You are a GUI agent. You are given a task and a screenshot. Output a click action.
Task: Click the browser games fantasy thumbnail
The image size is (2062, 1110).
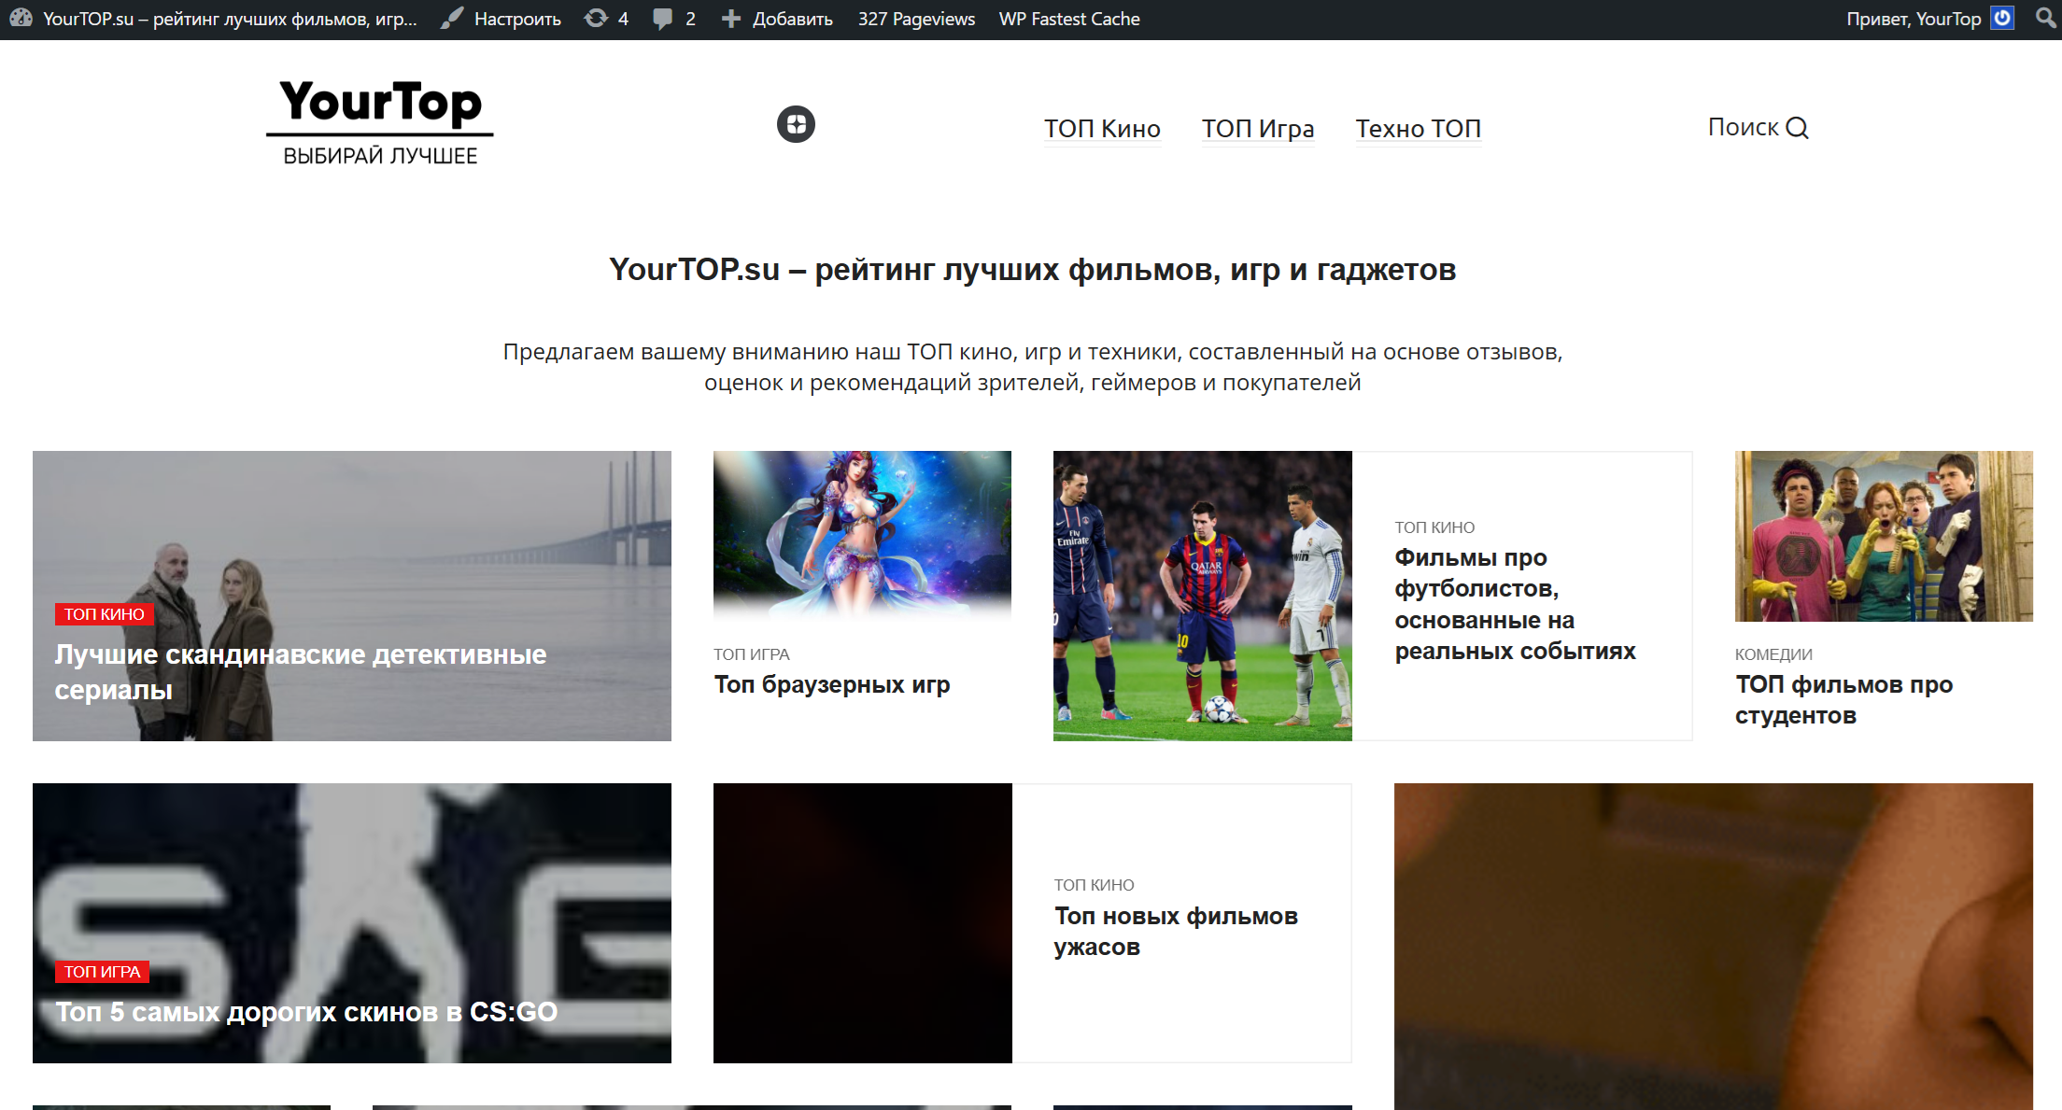862,536
